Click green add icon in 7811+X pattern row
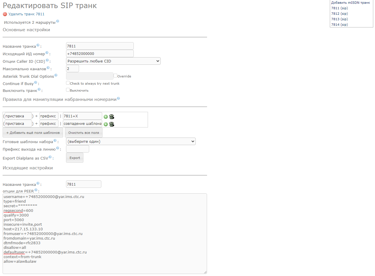This screenshot has width=375, height=276. (106, 117)
